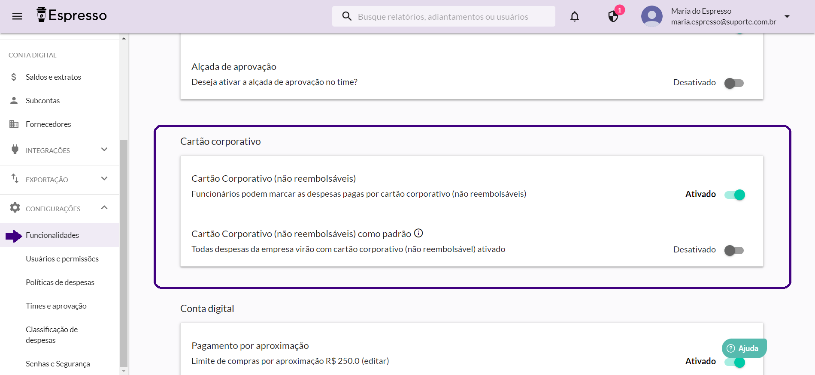Click the INTEGRAÇÕES section label
815x375 pixels.
click(x=48, y=151)
